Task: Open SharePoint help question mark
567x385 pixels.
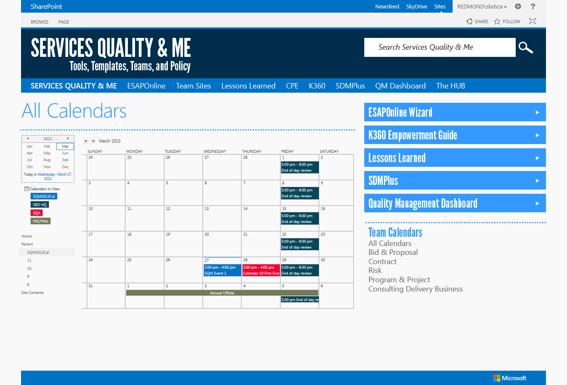Action: point(533,6)
